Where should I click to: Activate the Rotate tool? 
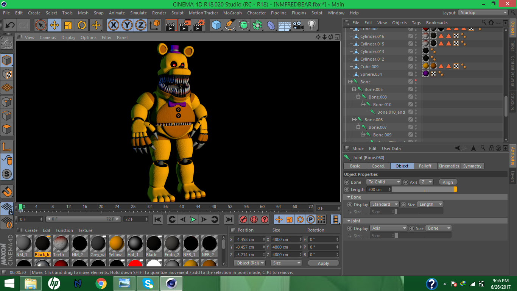click(x=82, y=25)
